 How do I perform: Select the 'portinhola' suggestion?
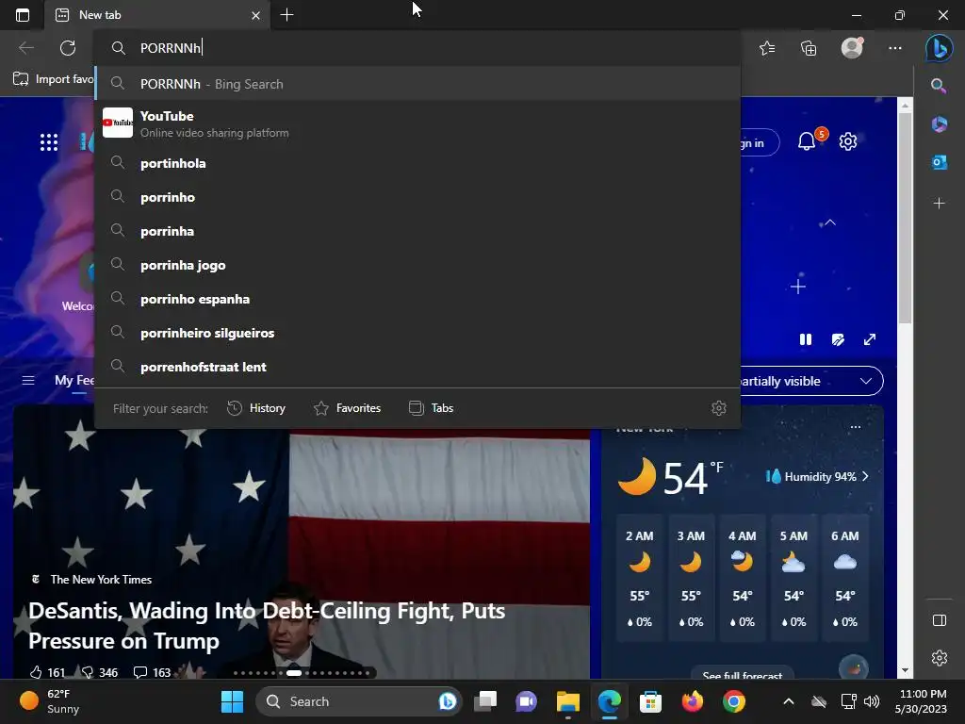(x=417, y=163)
